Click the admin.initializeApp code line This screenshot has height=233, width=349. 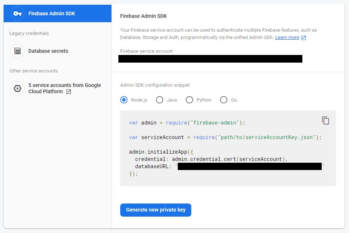tap(161, 152)
